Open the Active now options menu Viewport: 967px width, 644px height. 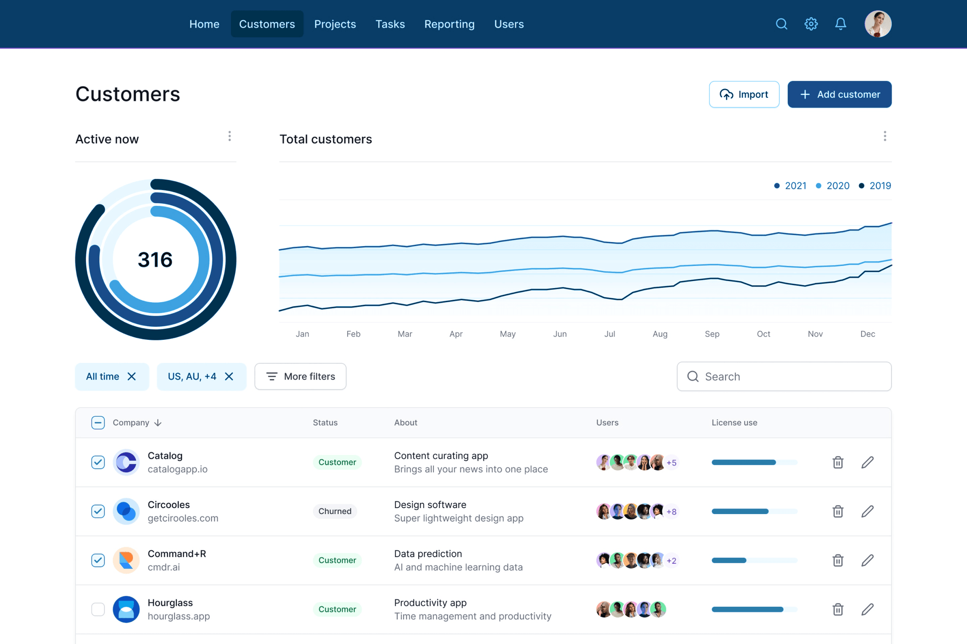pyautogui.click(x=230, y=136)
